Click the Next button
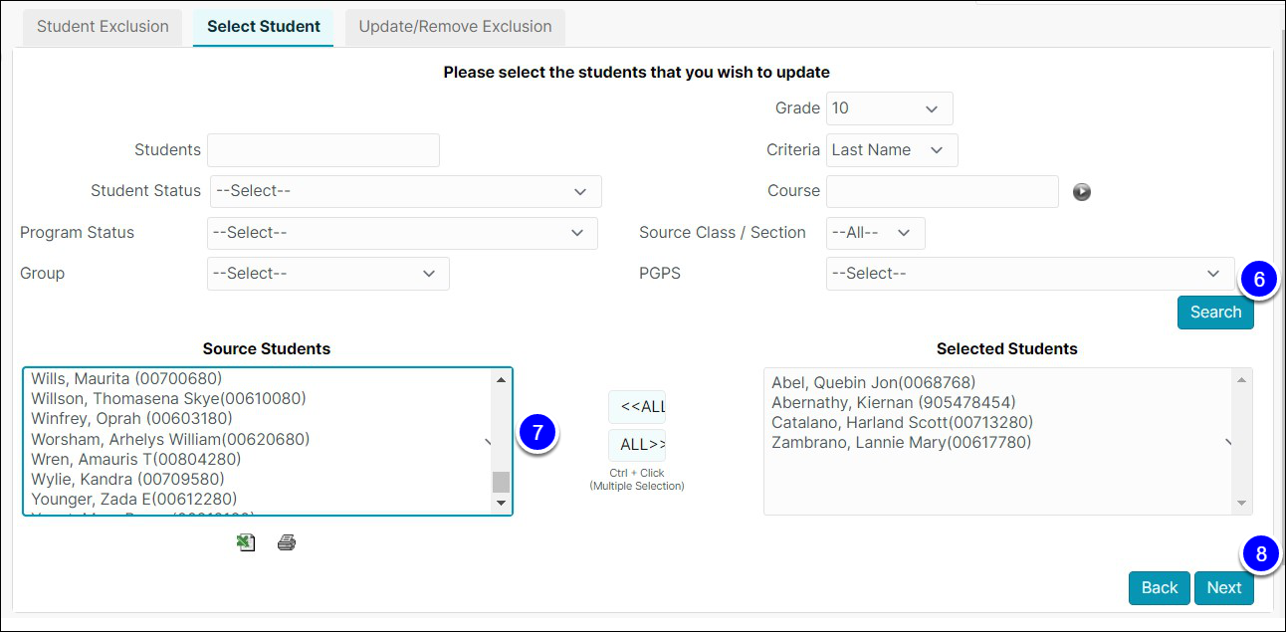Viewport: 1286px width, 632px height. [1223, 588]
